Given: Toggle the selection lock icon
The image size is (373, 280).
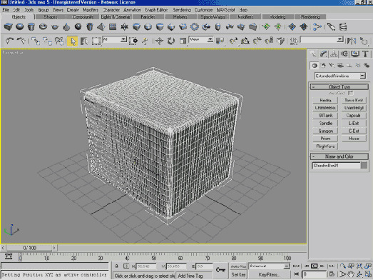Looking at the screenshot, I should pyautogui.click(x=117, y=266).
